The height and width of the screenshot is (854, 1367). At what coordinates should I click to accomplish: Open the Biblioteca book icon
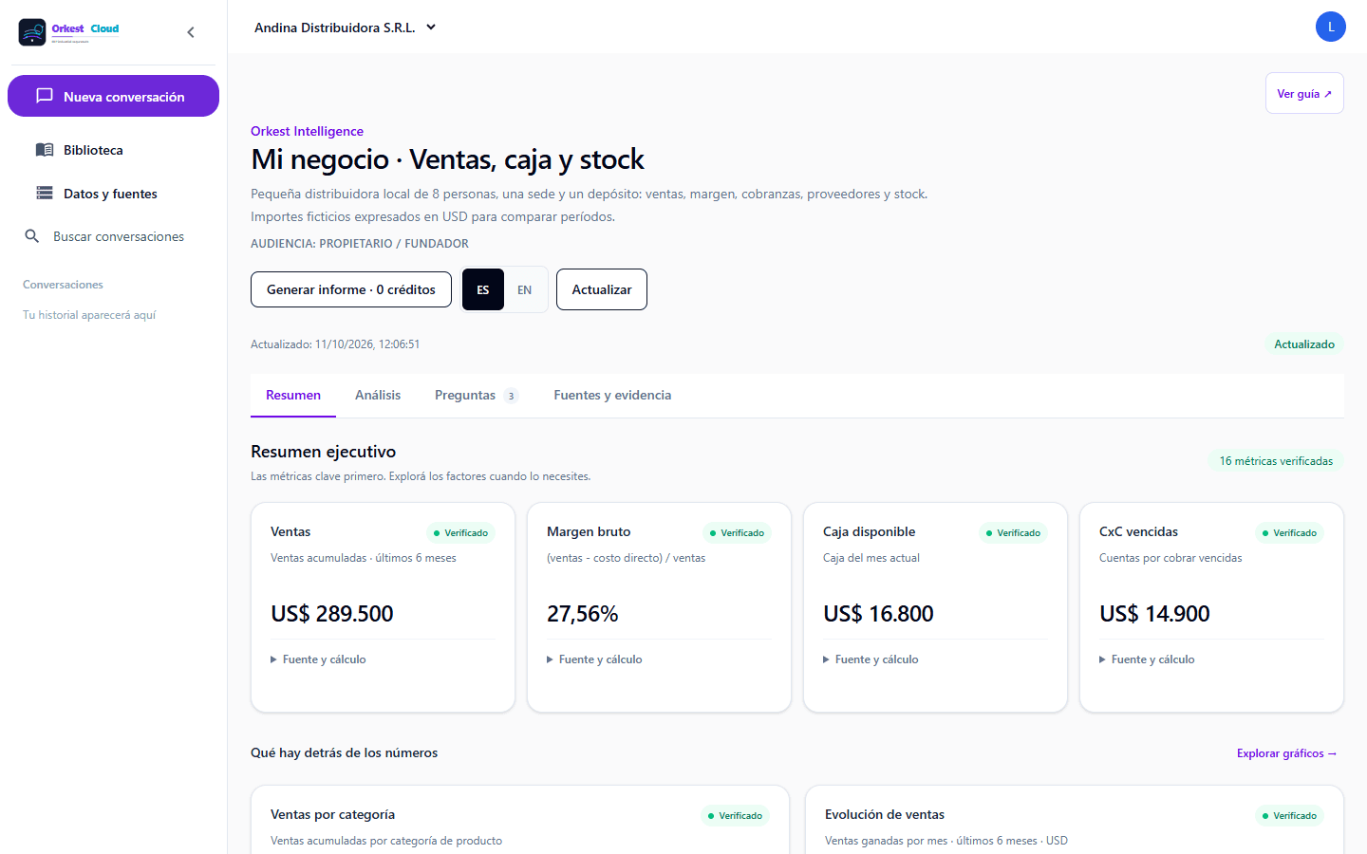pyautogui.click(x=45, y=150)
